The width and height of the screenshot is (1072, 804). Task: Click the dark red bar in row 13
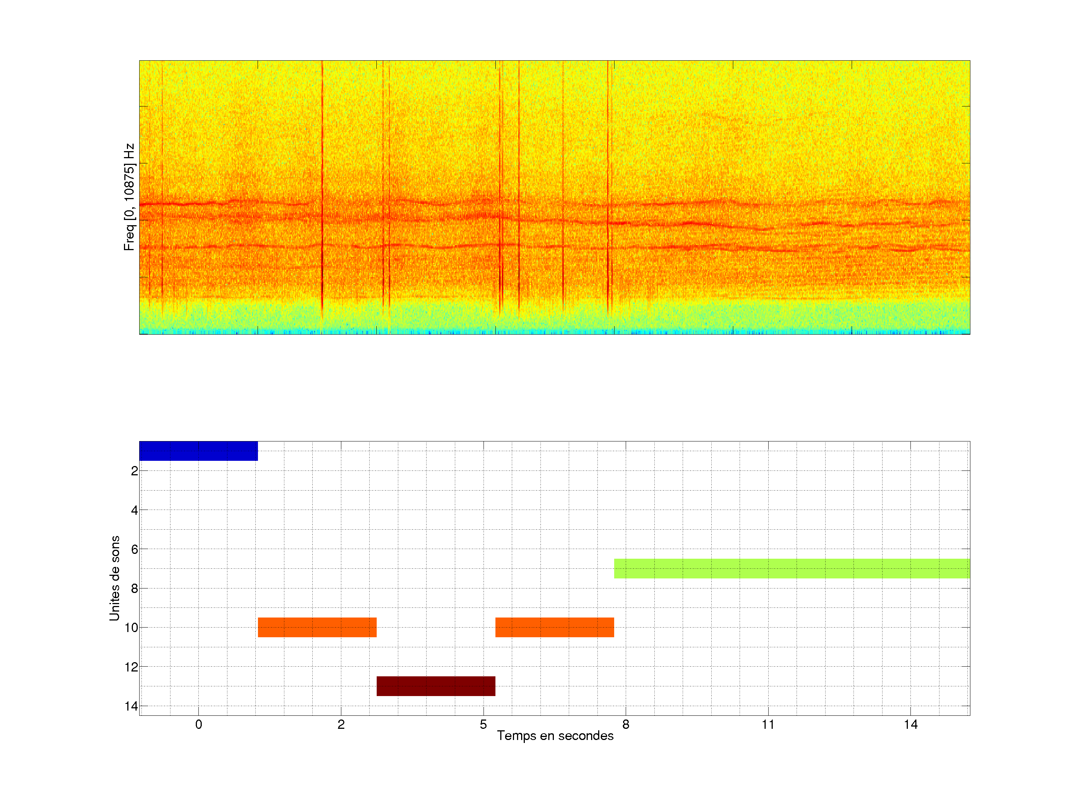(435, 686)
